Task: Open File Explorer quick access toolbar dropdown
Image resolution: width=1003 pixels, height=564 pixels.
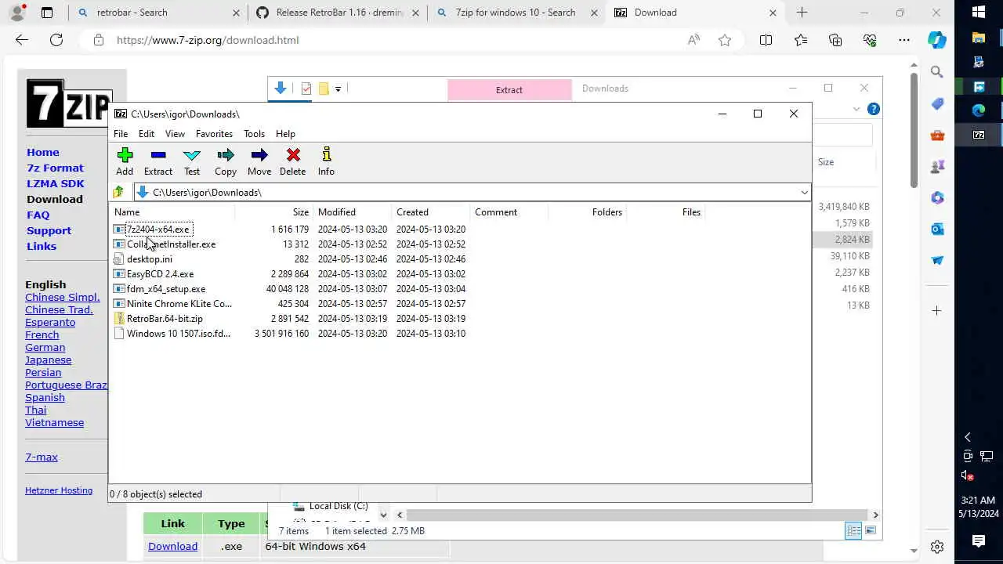Action: pos(338,89)
